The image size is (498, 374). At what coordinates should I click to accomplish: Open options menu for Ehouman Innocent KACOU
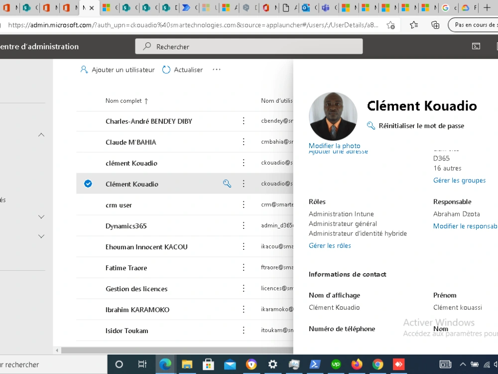pos(244,246)
